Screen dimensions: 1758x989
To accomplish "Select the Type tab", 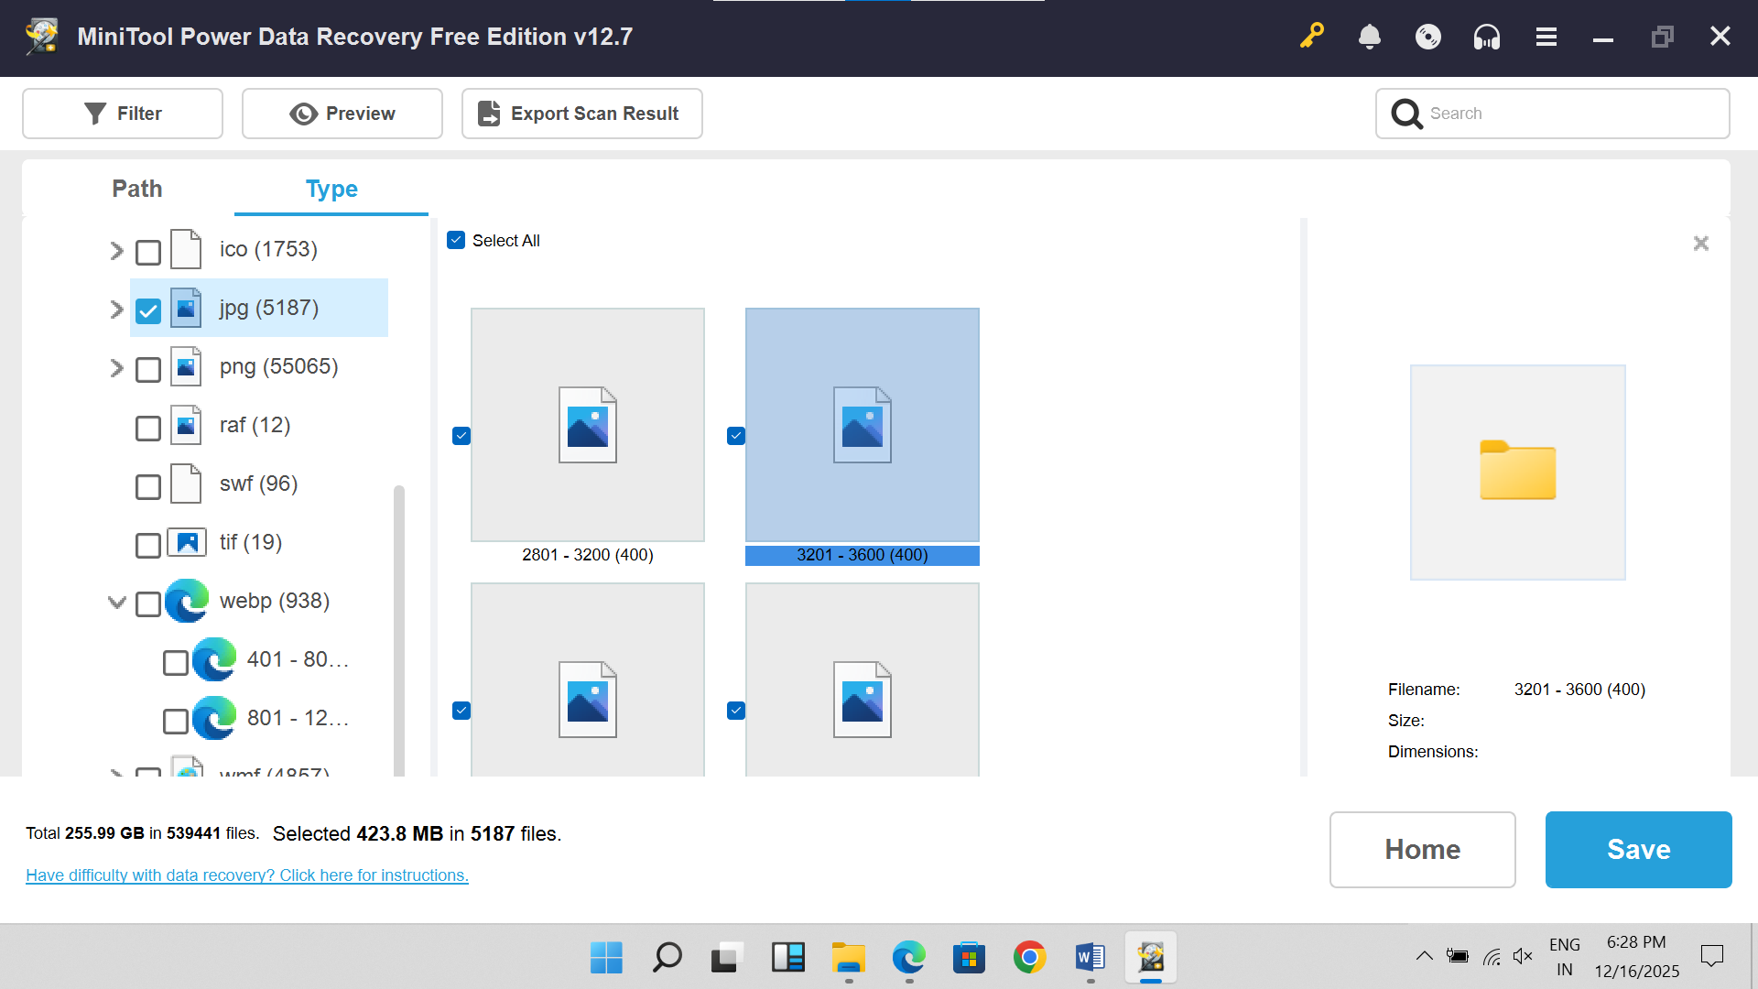I will pos(331,189).
